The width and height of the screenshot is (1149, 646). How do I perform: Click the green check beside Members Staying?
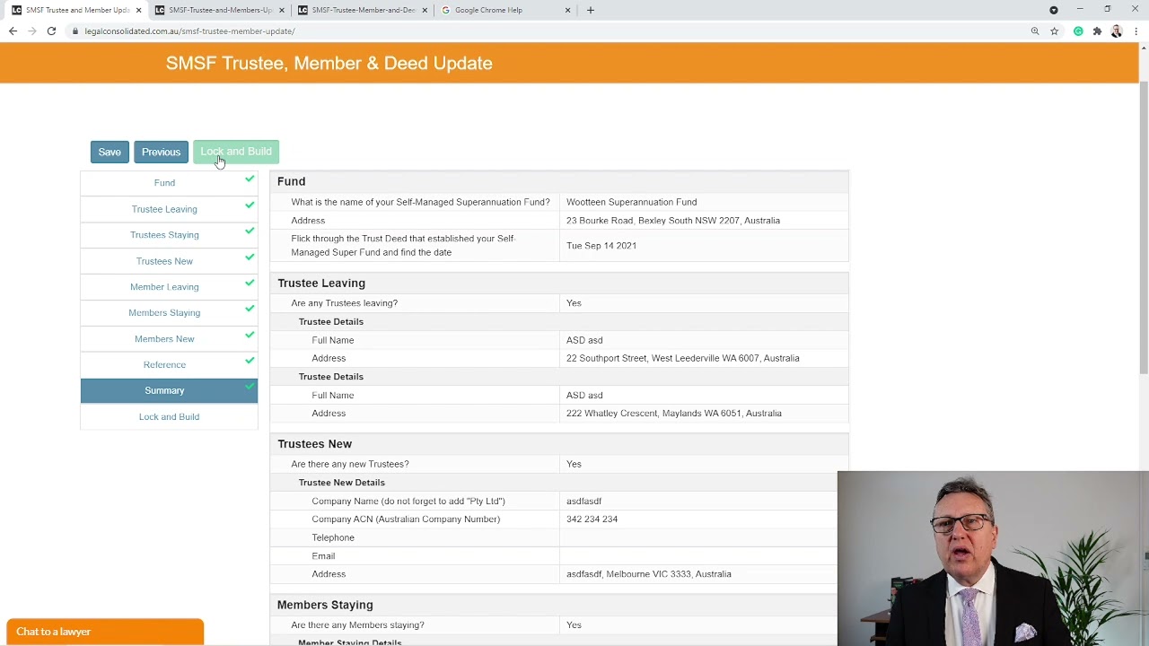[250, 310]
